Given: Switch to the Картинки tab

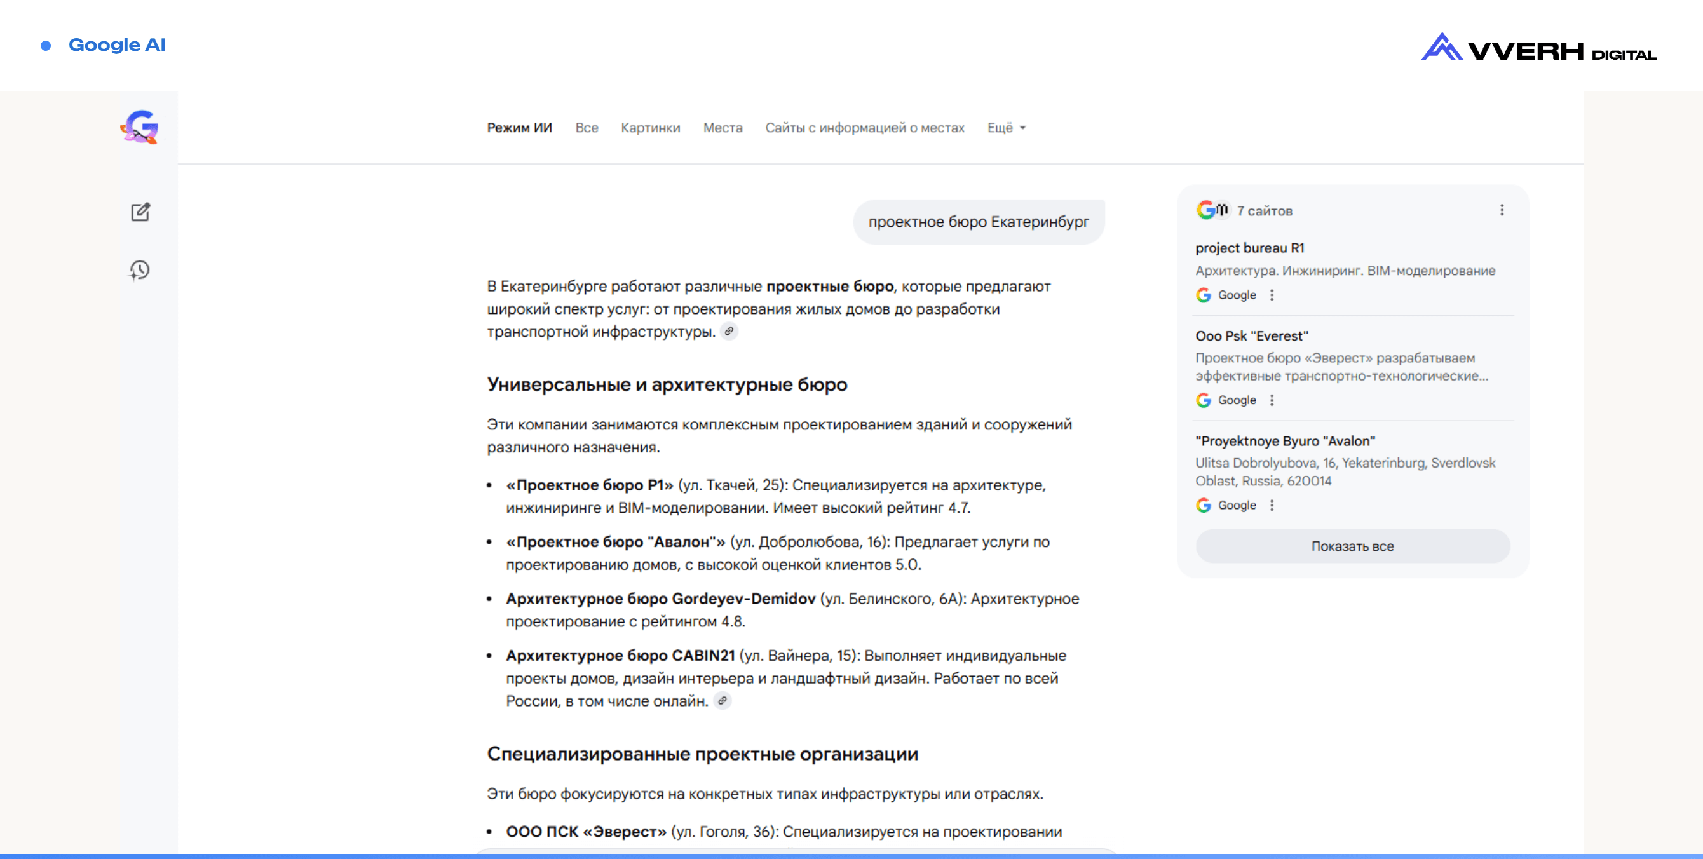Looking at the screenshot, I should tap(650, 128).
